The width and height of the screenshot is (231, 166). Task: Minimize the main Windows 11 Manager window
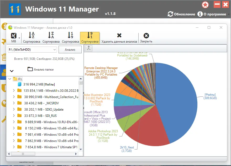point(217,5)
